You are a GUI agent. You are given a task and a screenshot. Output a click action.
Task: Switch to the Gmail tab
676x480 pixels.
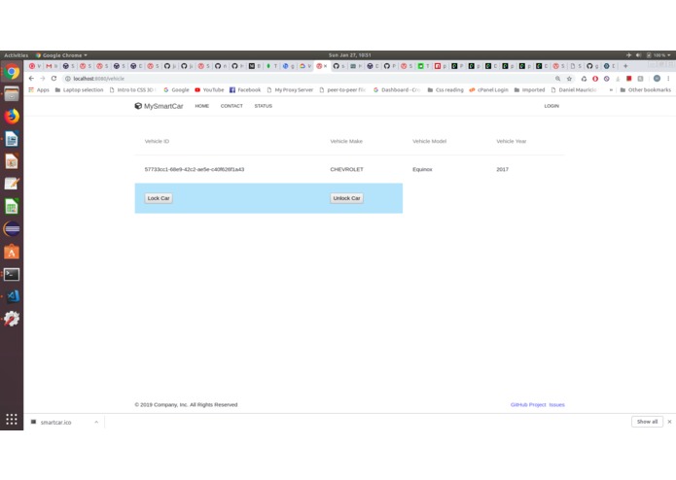click(x=52, y=66)
